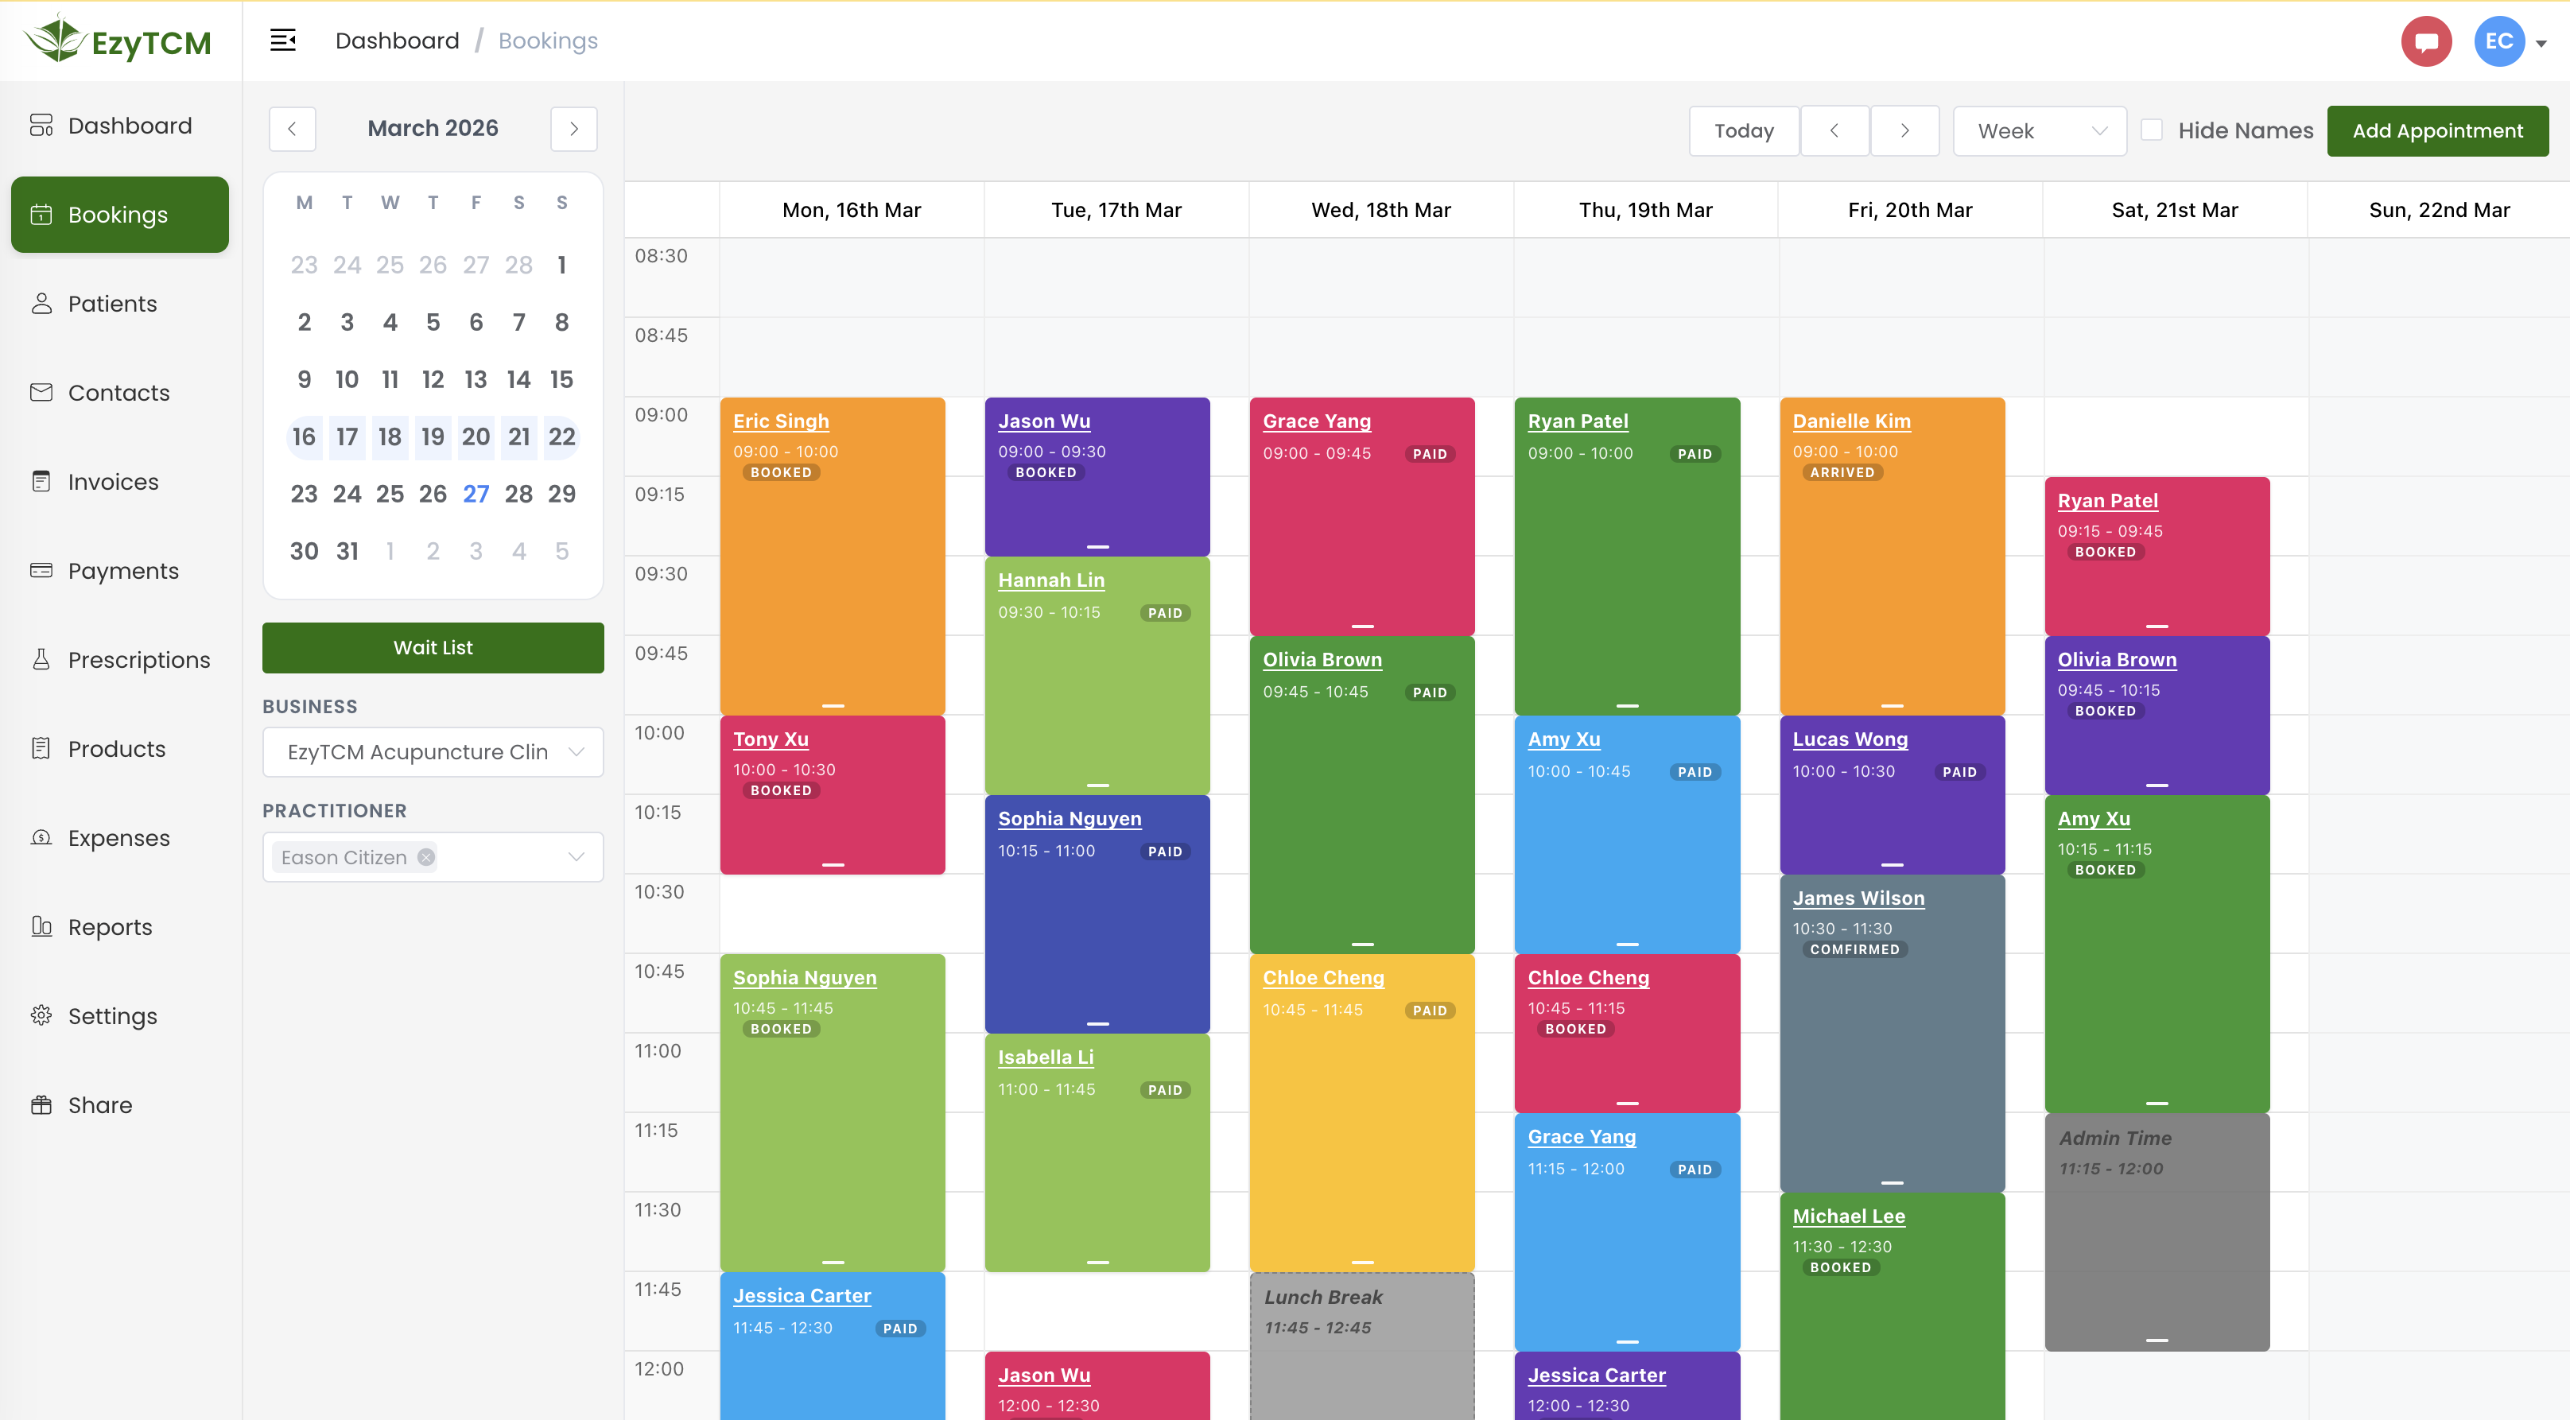Go to next month in mini calendar
Image resolution: width=2570 pixels, height=1420 pixels.
click(x=573, y=129)
